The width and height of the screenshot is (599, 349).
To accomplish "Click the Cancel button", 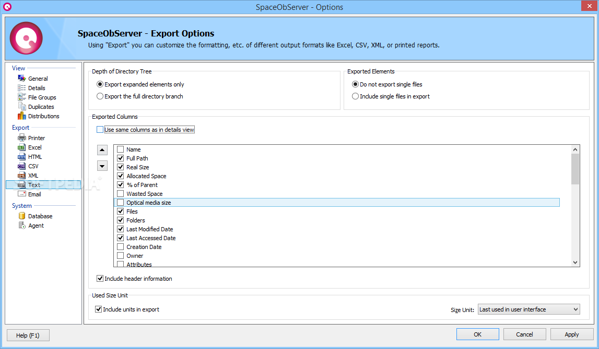I will coord(524,334).
